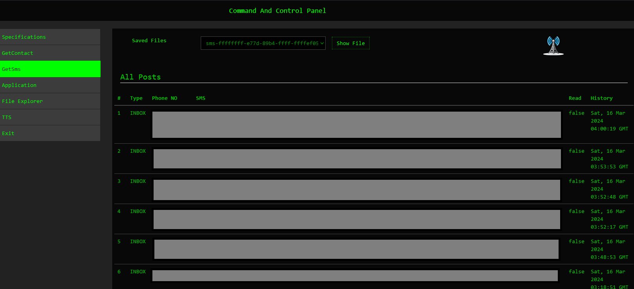
Task: Click INBOX type in row 1
Action: (138, 113)
